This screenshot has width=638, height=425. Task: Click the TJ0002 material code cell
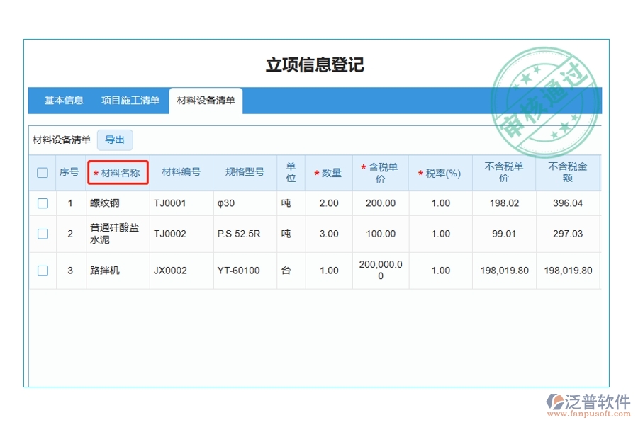click(x=170, y=233)
